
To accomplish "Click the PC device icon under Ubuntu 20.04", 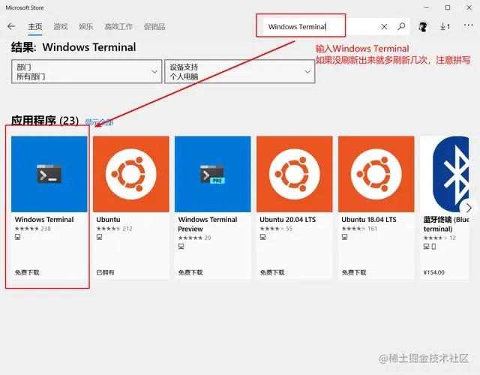I will click(262, 237).
